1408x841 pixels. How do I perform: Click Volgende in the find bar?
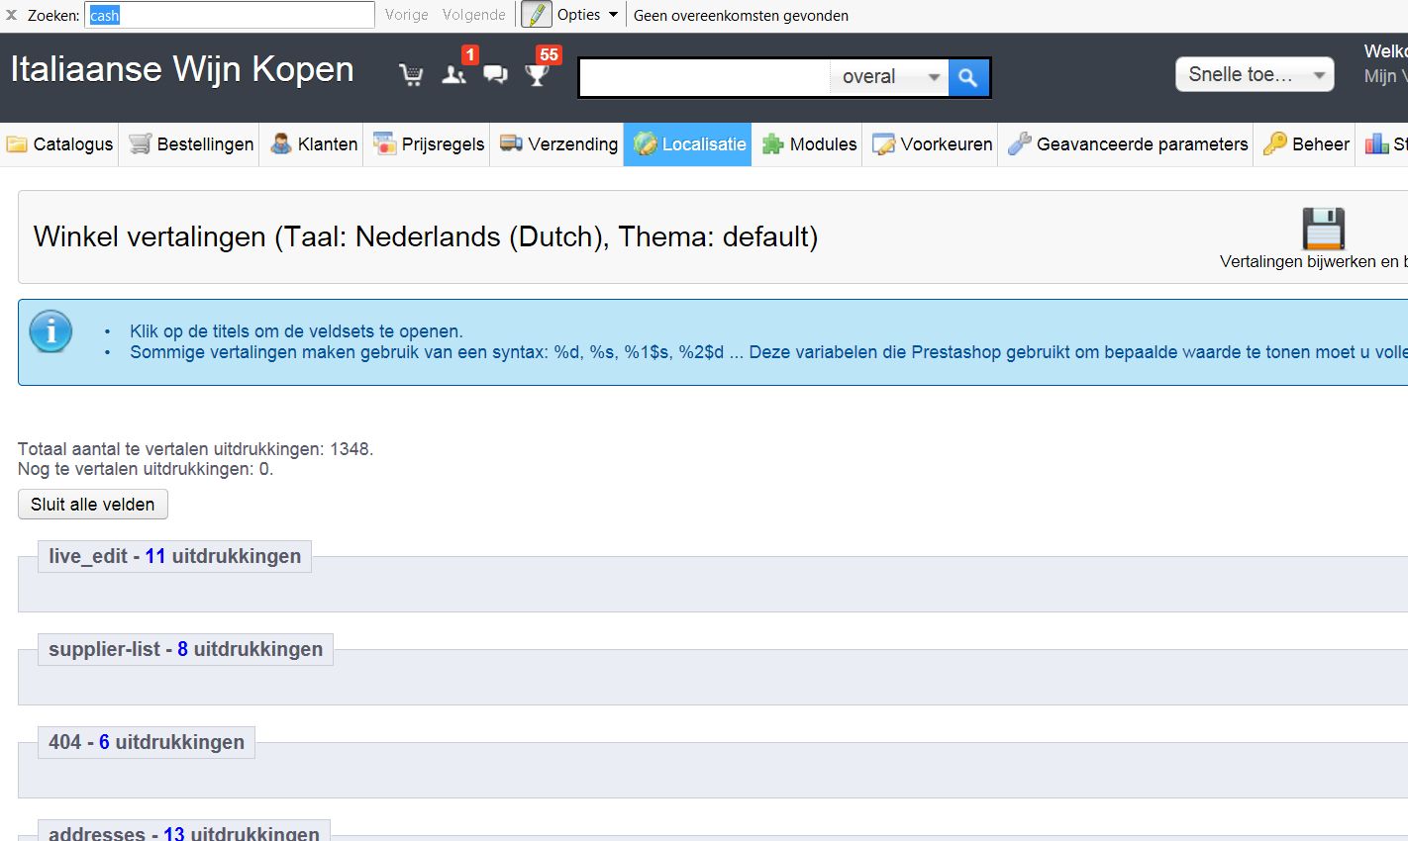[x=473, y=15]
